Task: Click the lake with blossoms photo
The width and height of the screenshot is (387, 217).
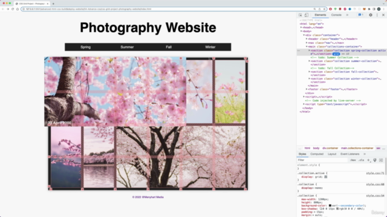Action: point(99,157)
